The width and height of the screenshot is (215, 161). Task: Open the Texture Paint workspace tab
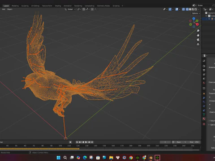pos(47,6)
